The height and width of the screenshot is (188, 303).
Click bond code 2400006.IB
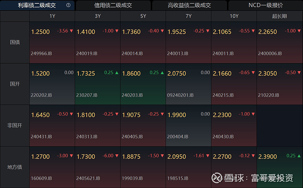click(270, 53)
